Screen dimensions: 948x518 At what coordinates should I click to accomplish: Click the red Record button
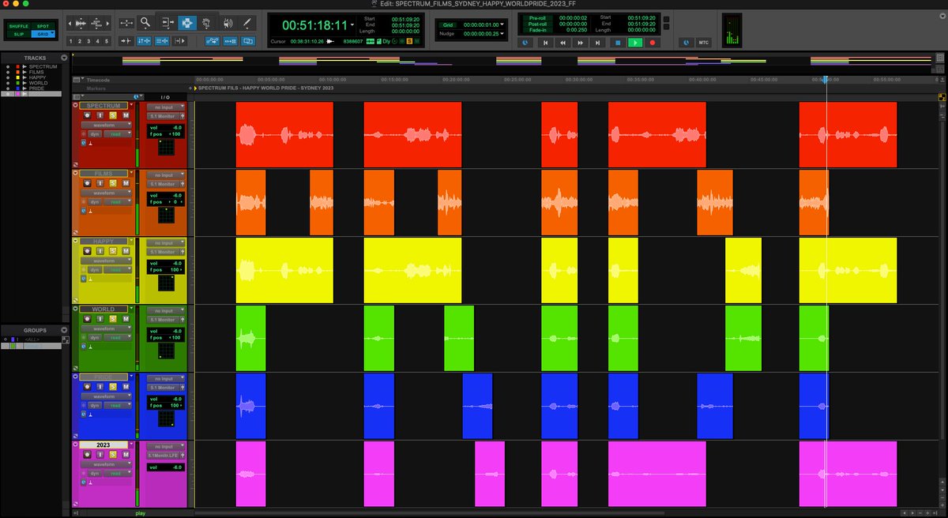(x=653, y=43)
